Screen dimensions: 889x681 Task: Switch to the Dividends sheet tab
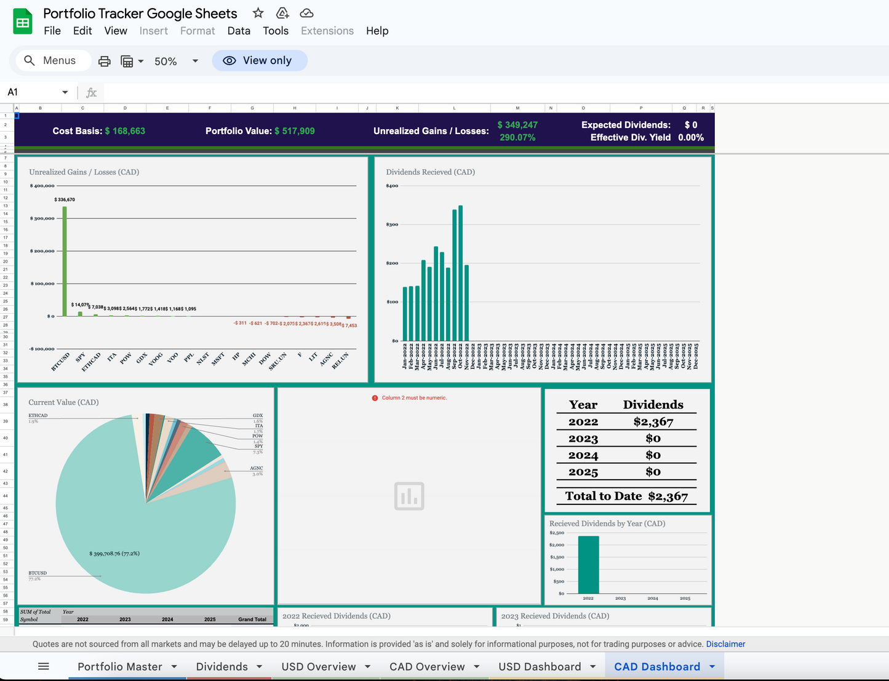point(221,666)
